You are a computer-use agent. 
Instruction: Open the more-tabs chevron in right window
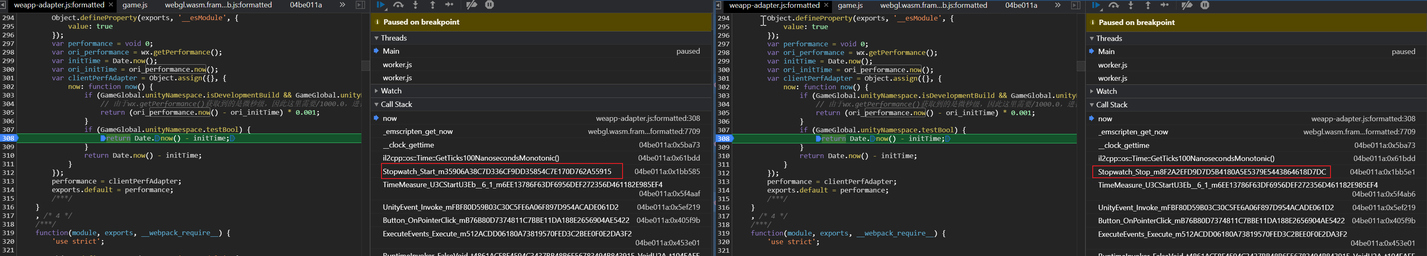[1057, 5]
